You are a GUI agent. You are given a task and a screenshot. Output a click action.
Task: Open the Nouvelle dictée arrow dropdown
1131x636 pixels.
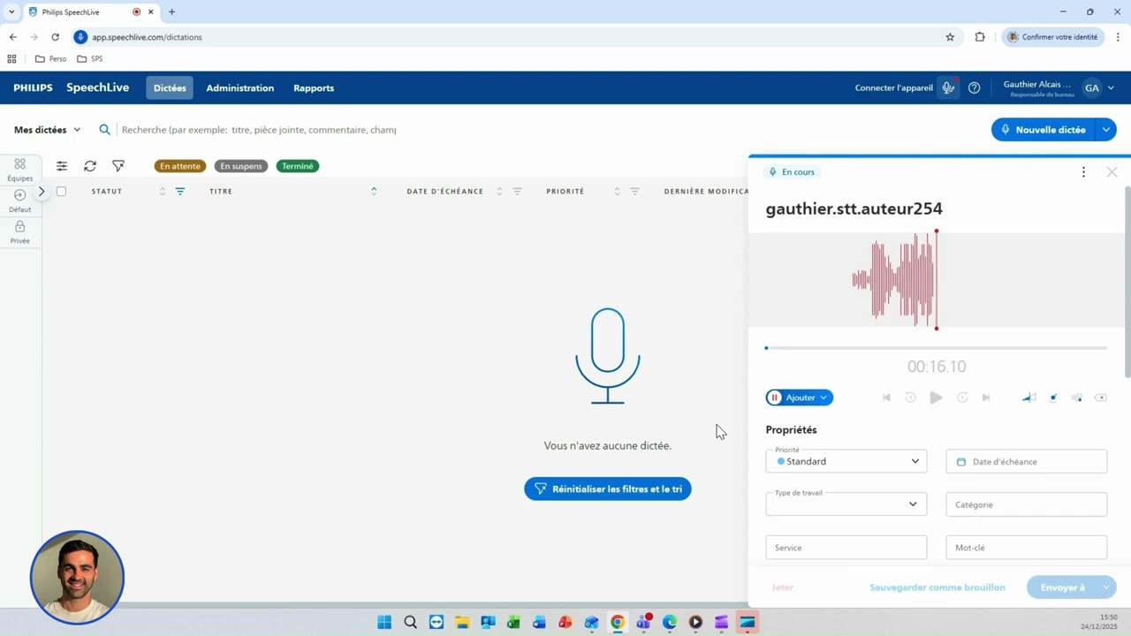pyautogui.click(x=1105, y=130)
